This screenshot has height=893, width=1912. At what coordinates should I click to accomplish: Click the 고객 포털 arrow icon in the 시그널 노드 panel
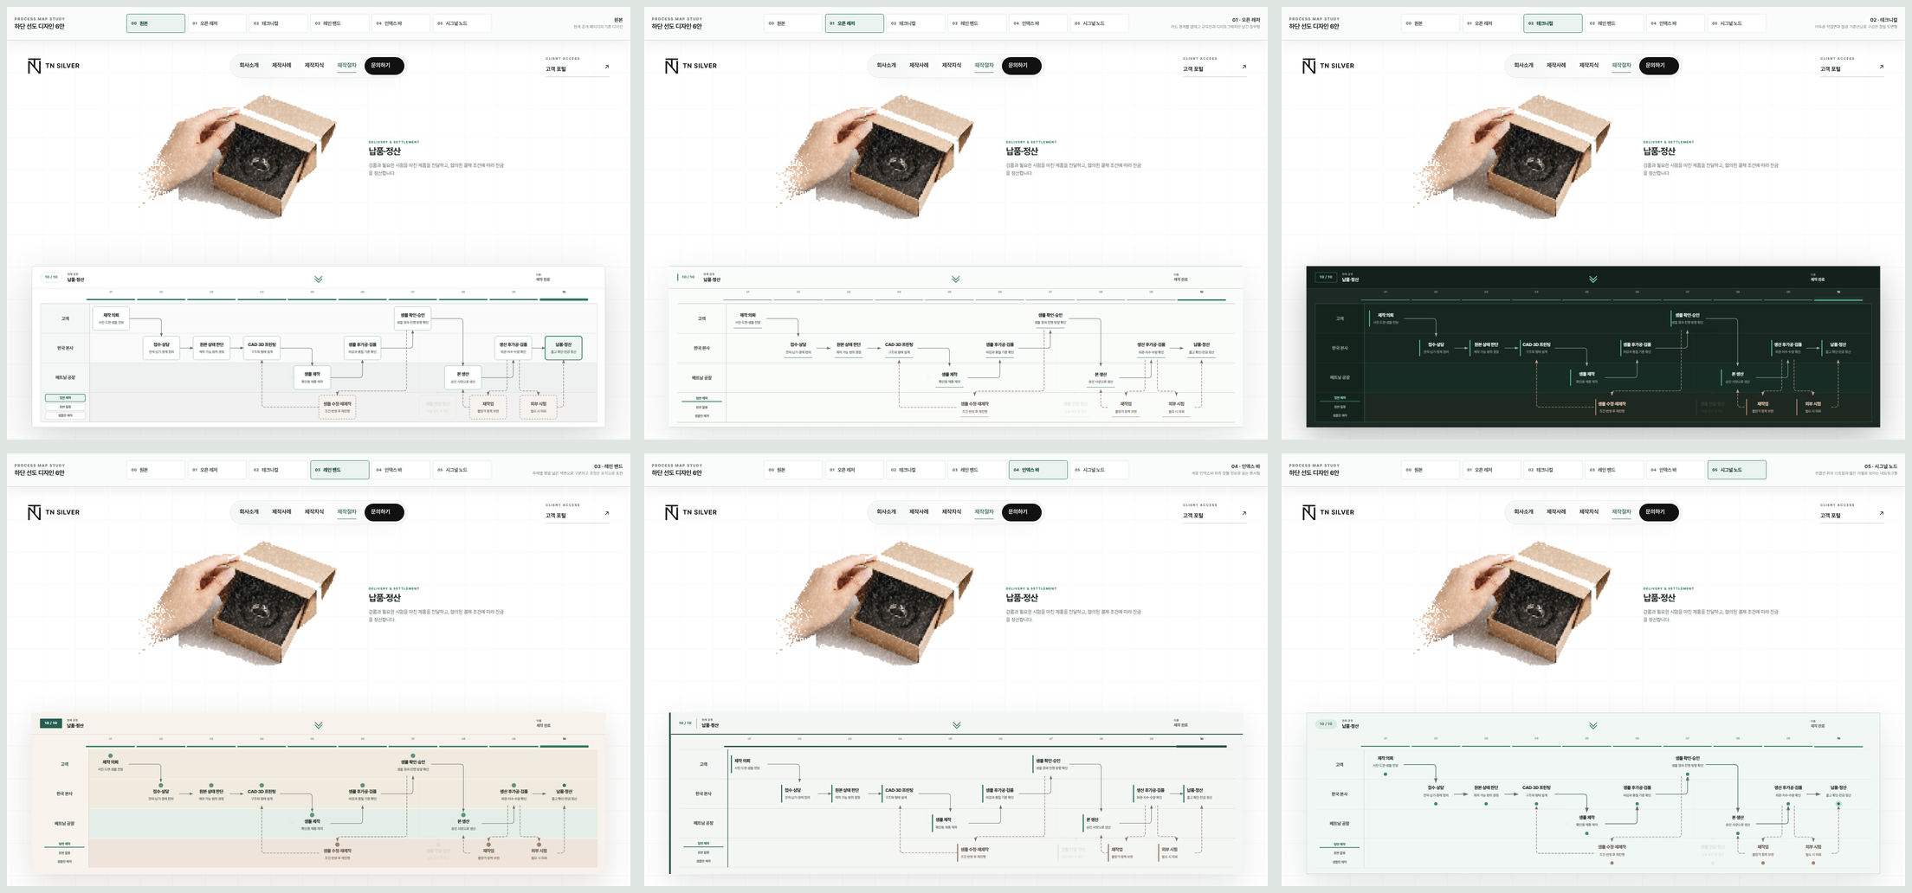(1881, 513)
